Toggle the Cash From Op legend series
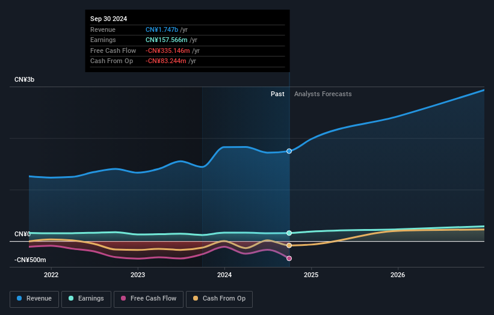This screenshot has width=494, height=315. point(219,299)
